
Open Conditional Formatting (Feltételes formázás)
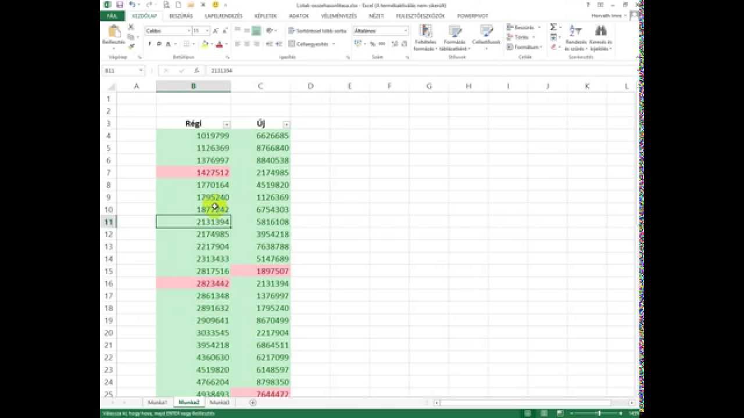425,38
